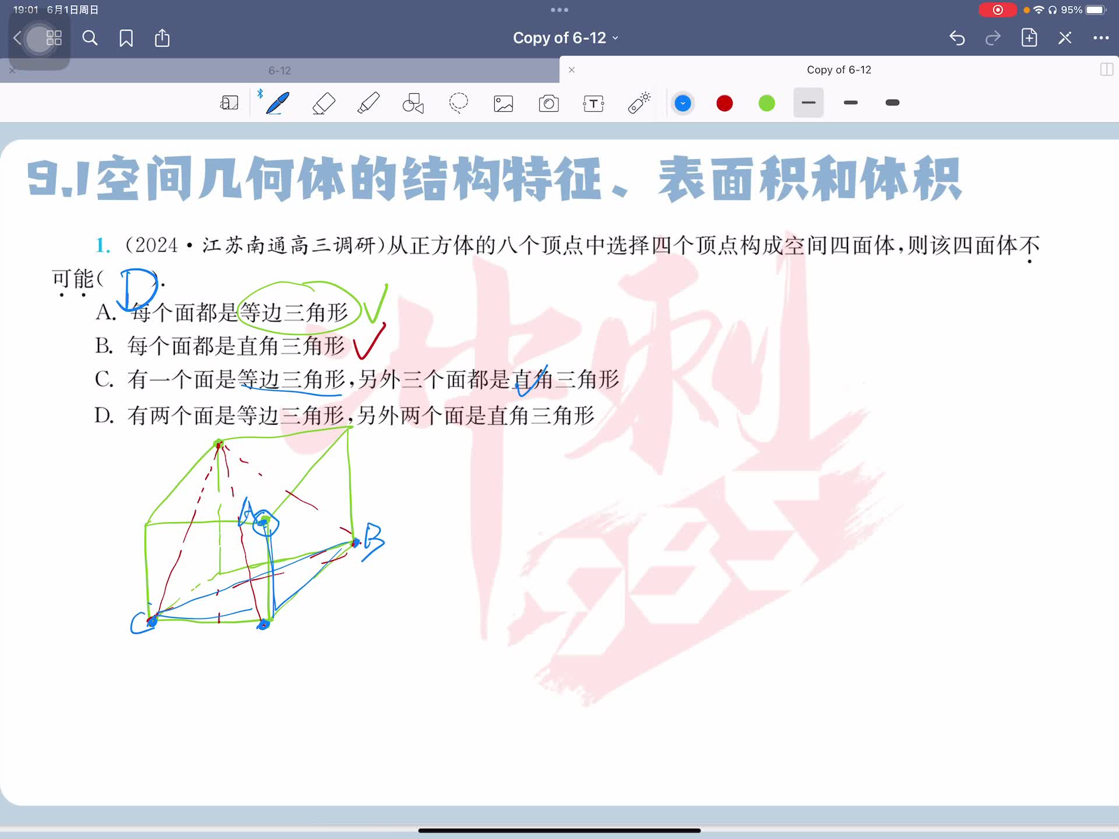This screenshot has width=1119, height=839.
Task: Undo the last stroke
Action: tap(957, 38)
